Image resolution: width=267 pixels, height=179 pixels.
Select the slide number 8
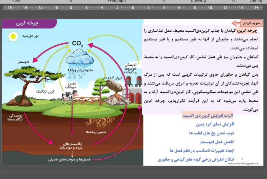242,159
